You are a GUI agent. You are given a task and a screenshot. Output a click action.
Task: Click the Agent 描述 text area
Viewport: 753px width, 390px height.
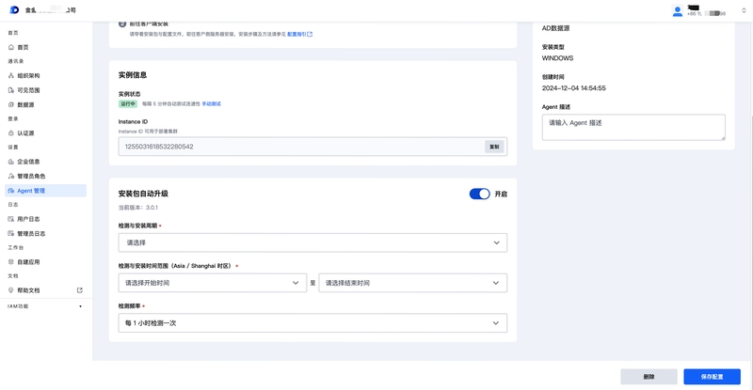click(633, 127)
